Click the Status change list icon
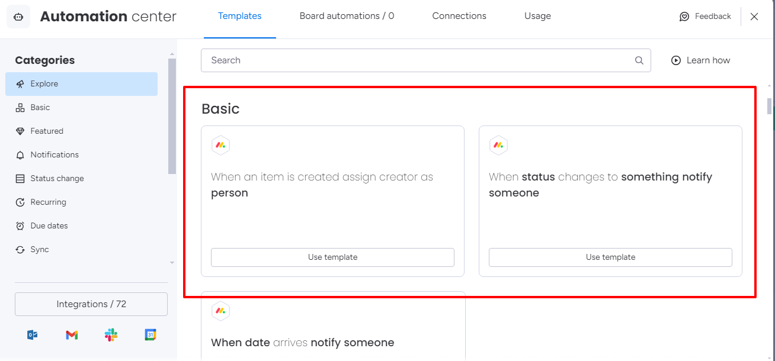The image size is (775, 361). point(20,179)
